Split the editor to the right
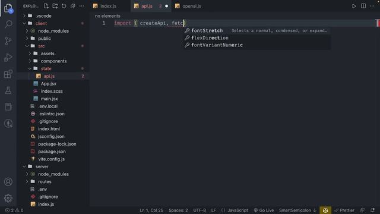This screenshot has width=380, height=214. coord(363,6)
